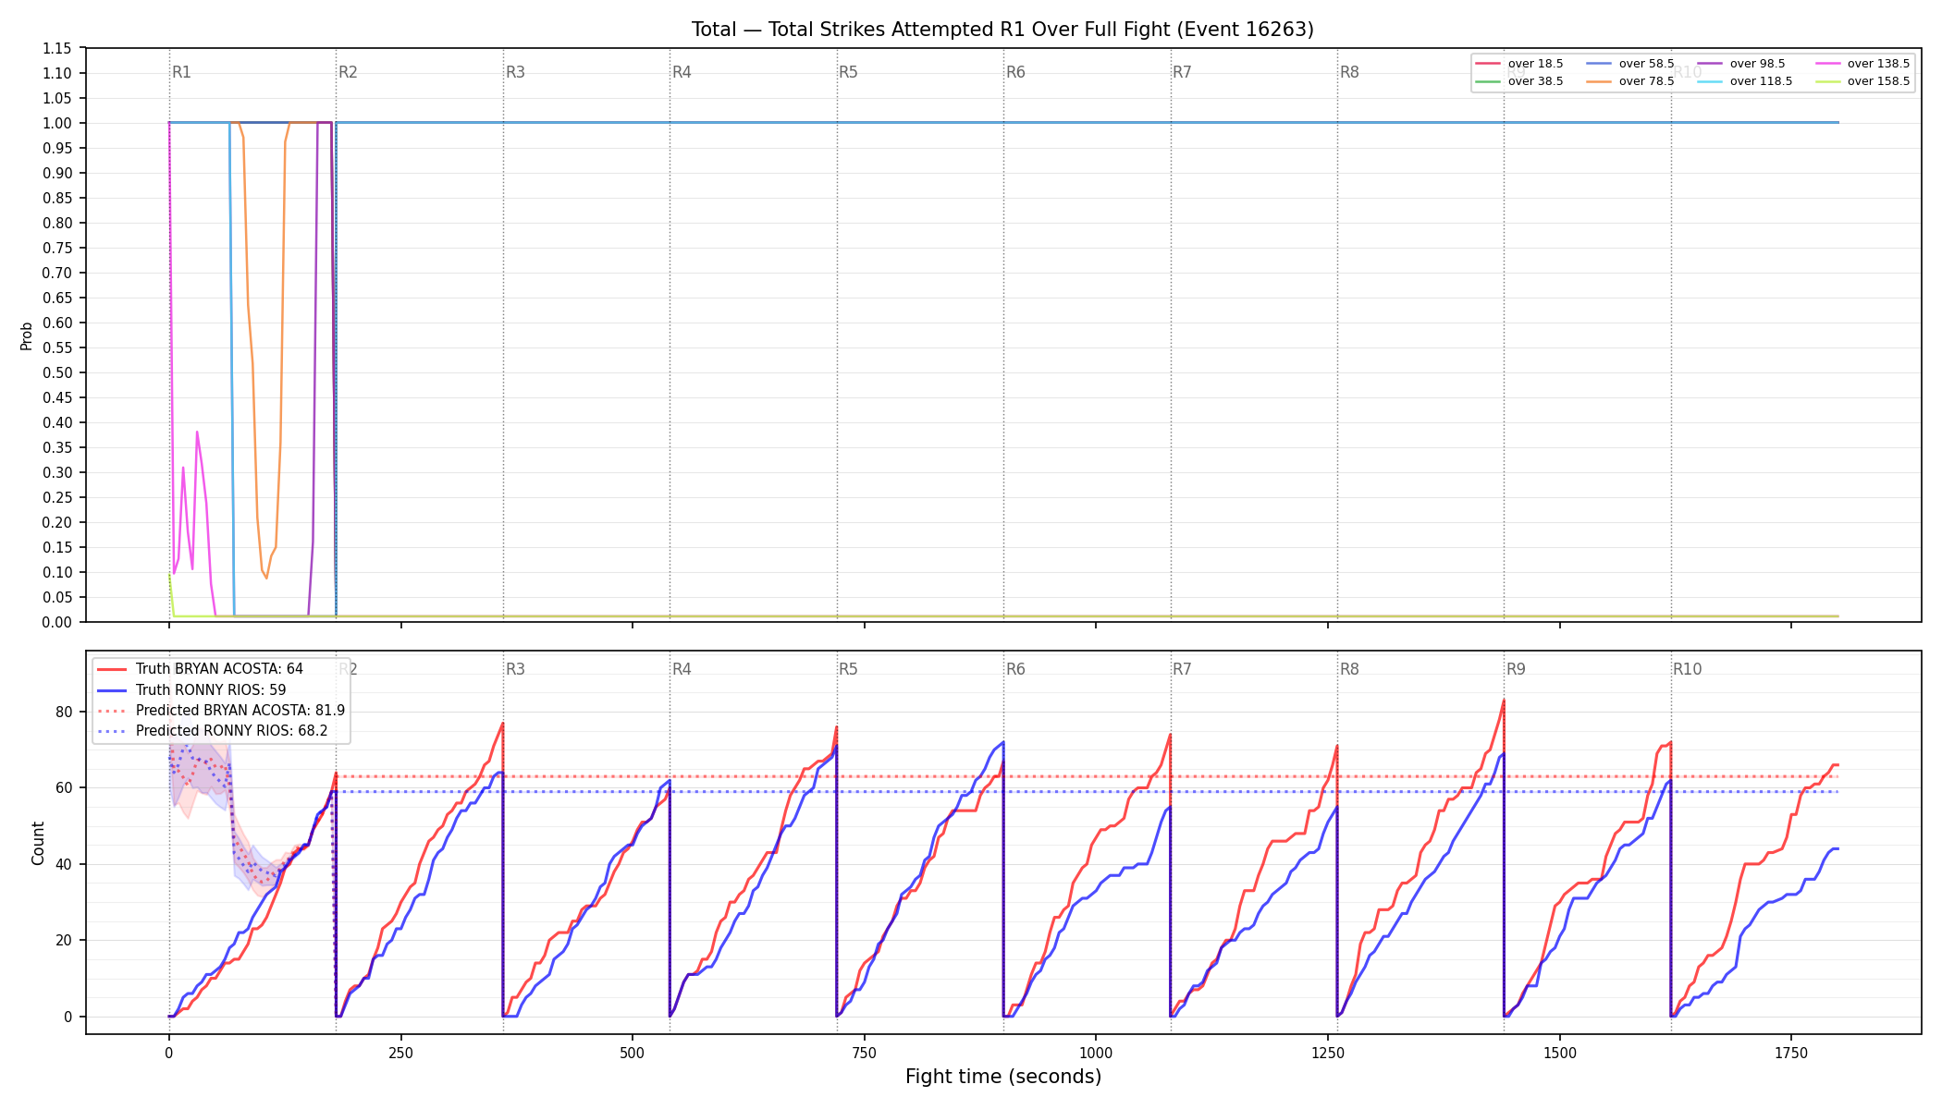Click the R5 round label in bottom chart

tap(848, 669)
